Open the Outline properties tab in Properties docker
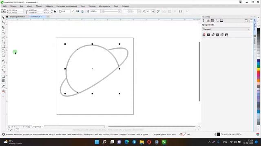 (203, 21)
